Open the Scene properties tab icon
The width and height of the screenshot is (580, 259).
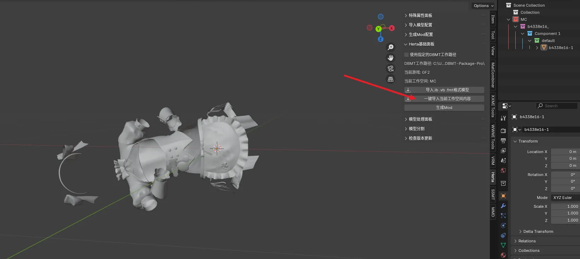click(503, 160)
